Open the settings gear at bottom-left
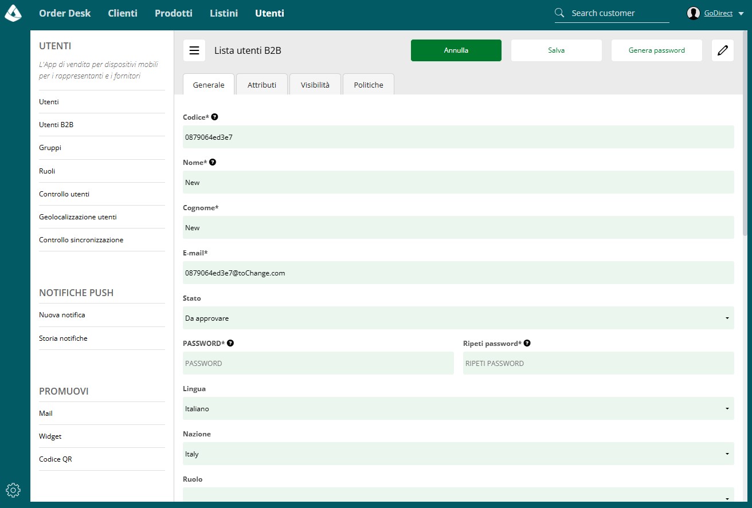752x508 pixels. pos(13,490)
